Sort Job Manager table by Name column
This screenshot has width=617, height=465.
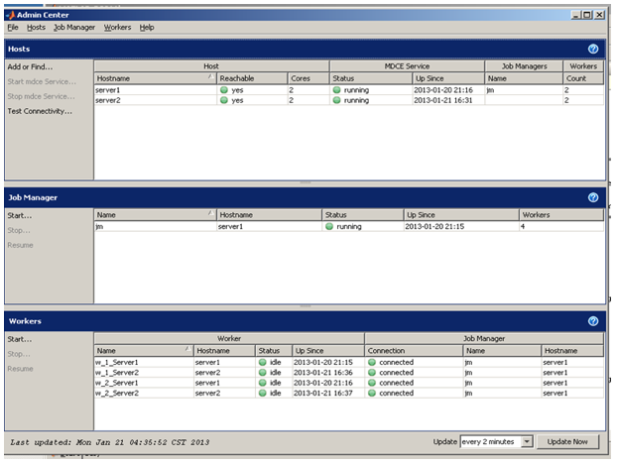click(x=156, y=215)
